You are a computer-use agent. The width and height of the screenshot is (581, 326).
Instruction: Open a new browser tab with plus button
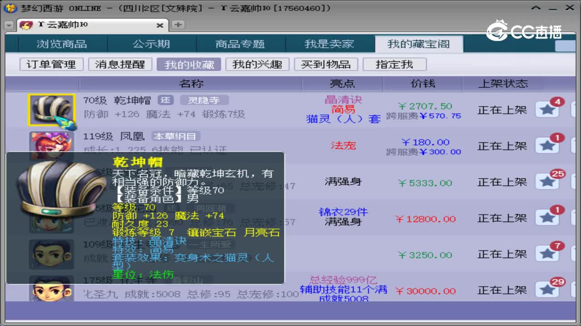pyautogui.click(x=178, y=25)
